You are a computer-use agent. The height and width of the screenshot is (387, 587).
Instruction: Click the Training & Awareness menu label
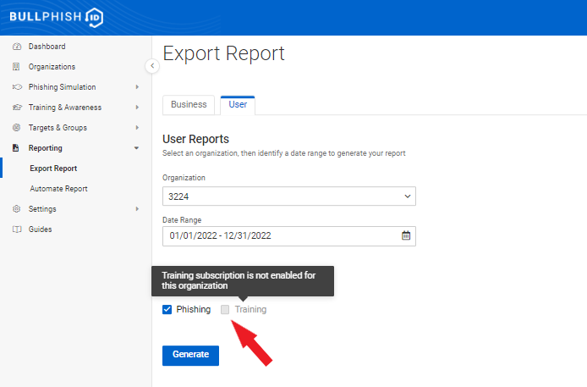[x=65, y=108]
